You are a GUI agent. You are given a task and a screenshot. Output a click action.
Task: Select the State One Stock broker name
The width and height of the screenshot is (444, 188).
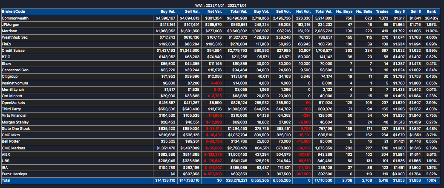point(16,129)
